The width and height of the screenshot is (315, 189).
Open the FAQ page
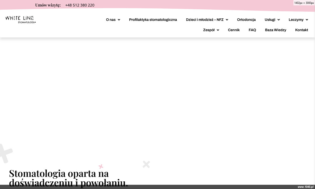coord(252,30)
